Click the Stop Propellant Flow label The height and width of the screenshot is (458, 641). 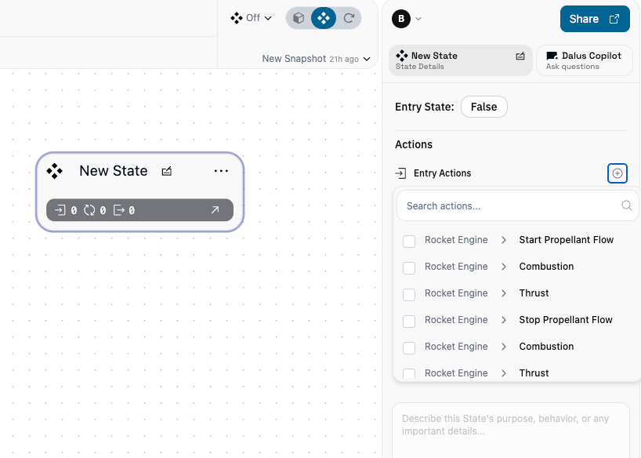point(566,320)
